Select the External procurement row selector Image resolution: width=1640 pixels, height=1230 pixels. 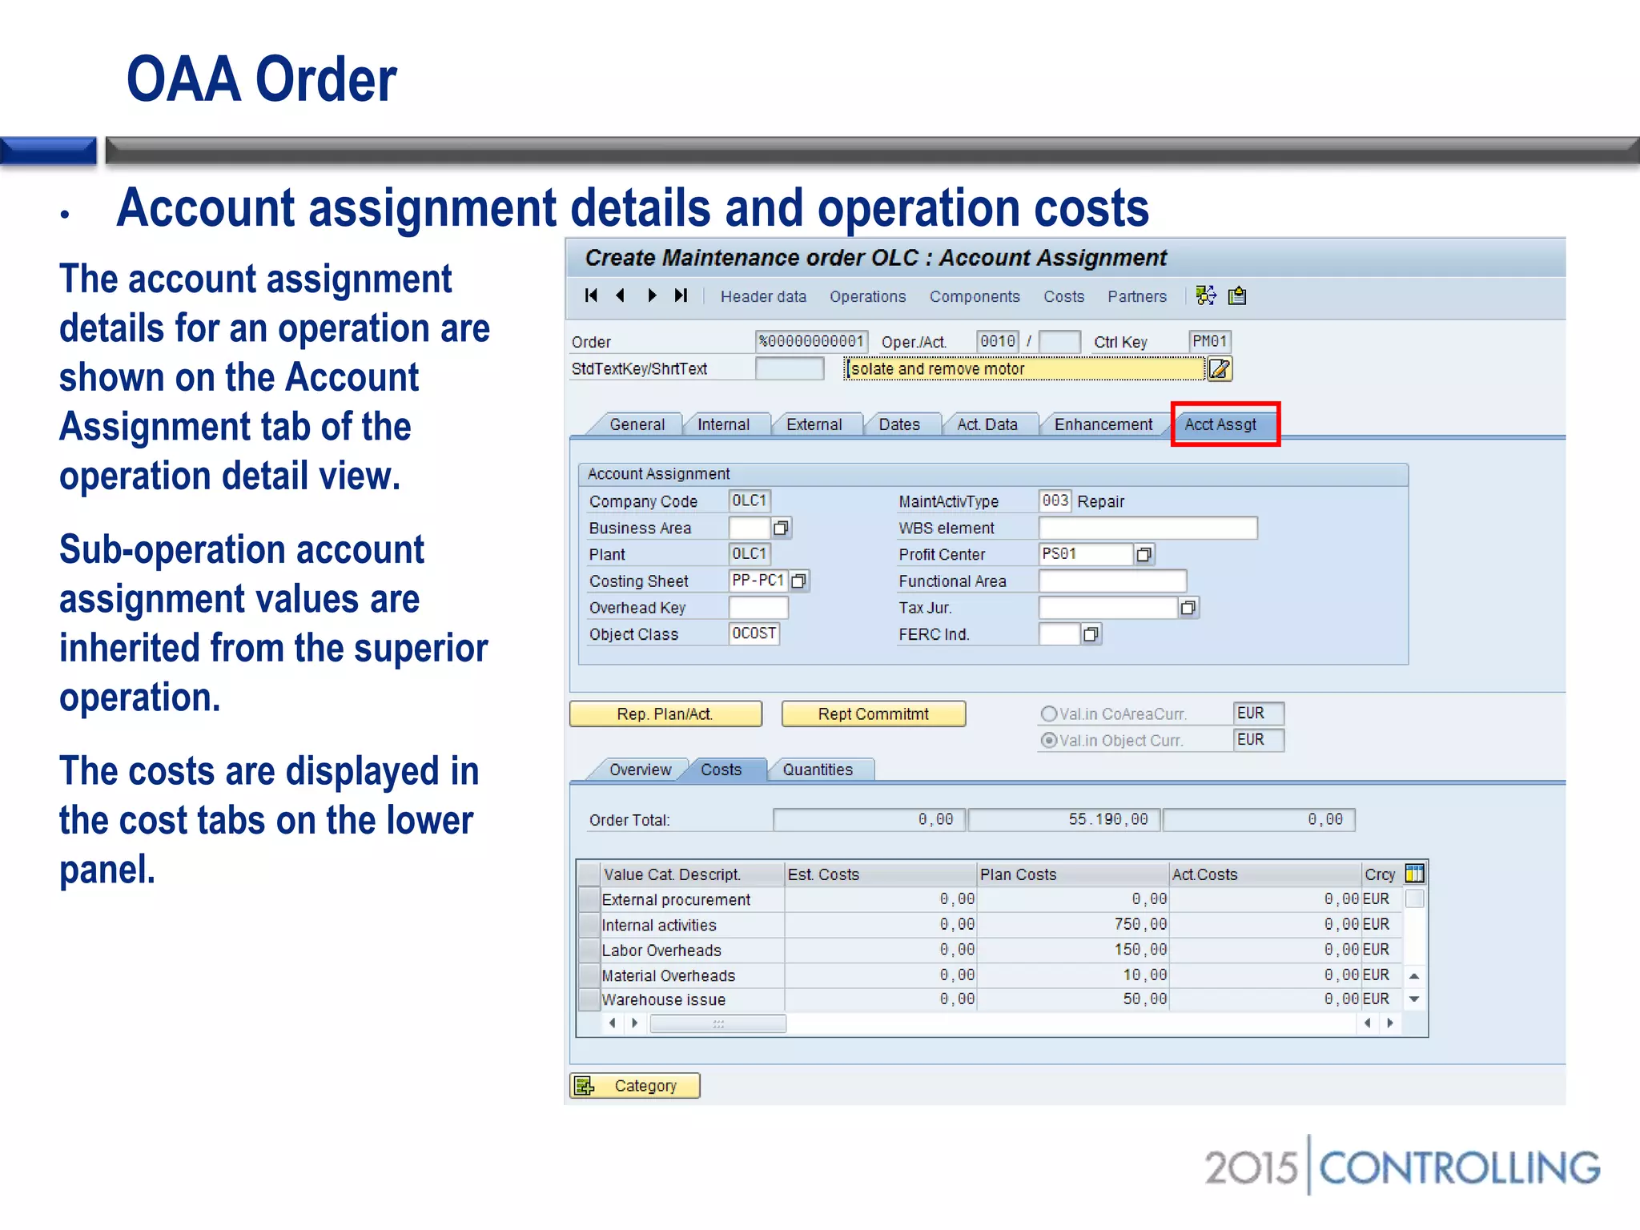(x=589, y=899)
